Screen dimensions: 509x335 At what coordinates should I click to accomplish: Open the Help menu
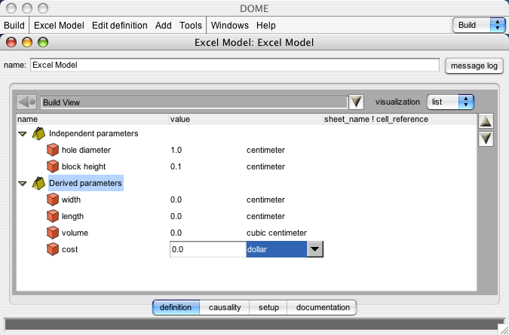click(x=266, y=26)
